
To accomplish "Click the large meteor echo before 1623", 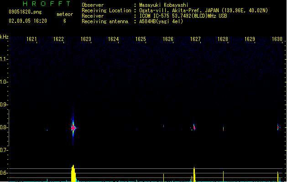I will (73, 128).
